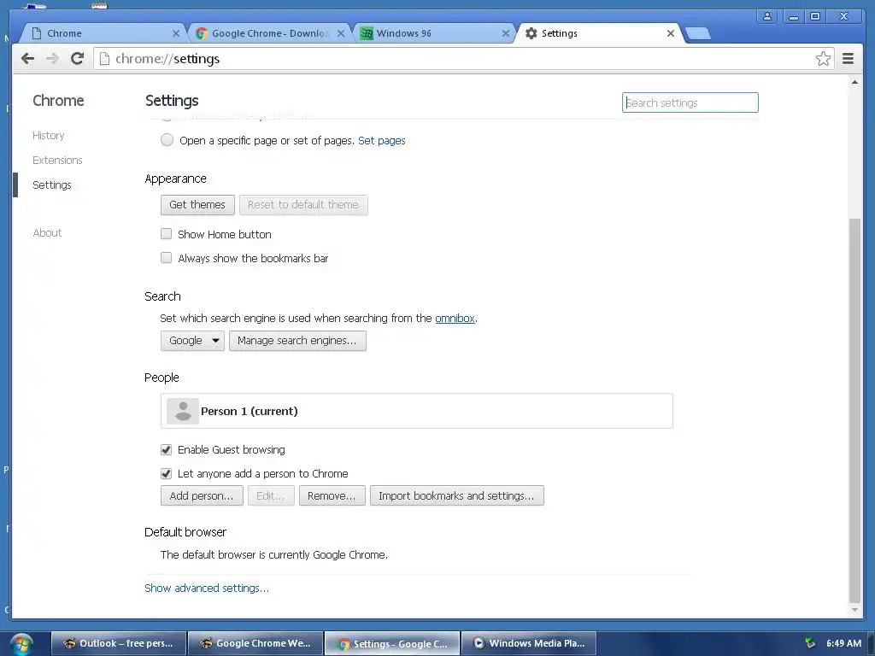This screenshot has width=875, height=656.
Task: Select Open a specific page radio button
Action: 167,140
